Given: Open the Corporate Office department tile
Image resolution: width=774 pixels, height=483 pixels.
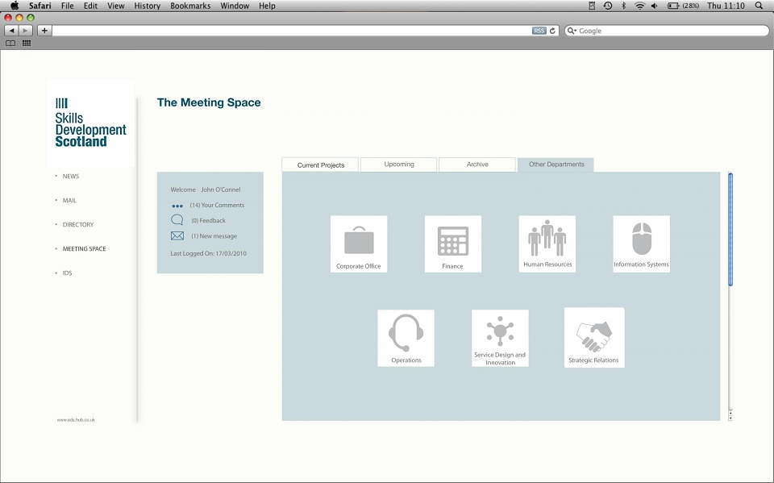Looking at the screenshot, I should point(358,244).
